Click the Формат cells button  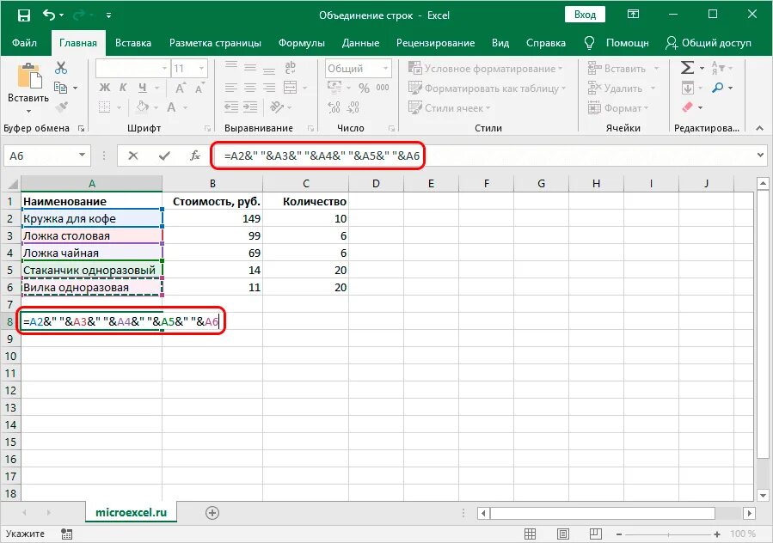tap(618, 108)
